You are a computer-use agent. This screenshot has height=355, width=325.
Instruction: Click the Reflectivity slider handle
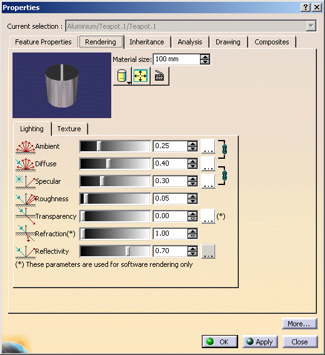tap(128, 251)
